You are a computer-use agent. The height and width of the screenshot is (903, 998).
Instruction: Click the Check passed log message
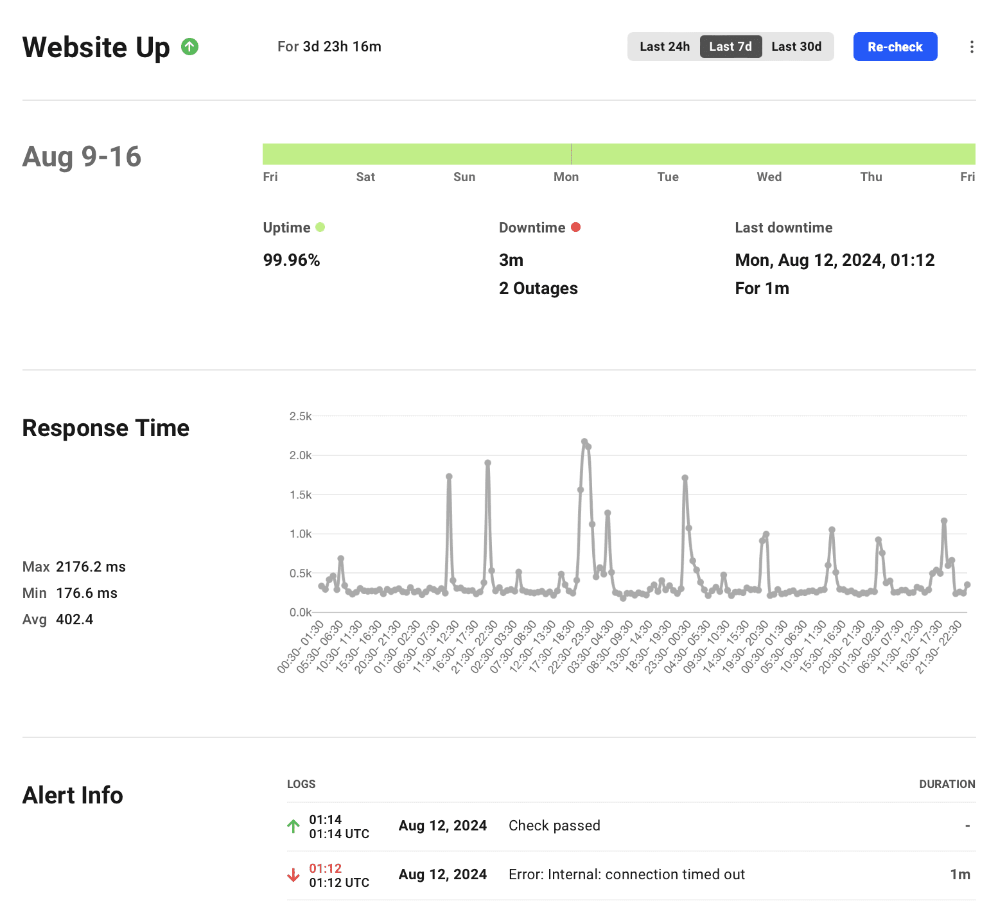554,825
